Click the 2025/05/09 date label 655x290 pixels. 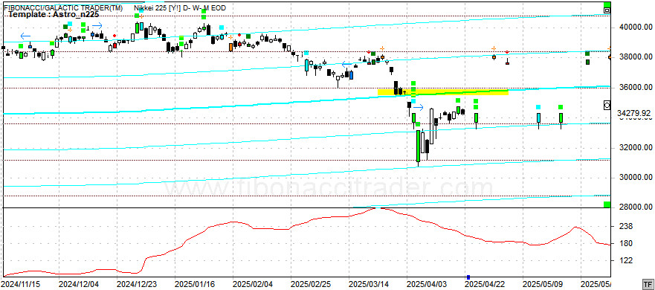543,284
